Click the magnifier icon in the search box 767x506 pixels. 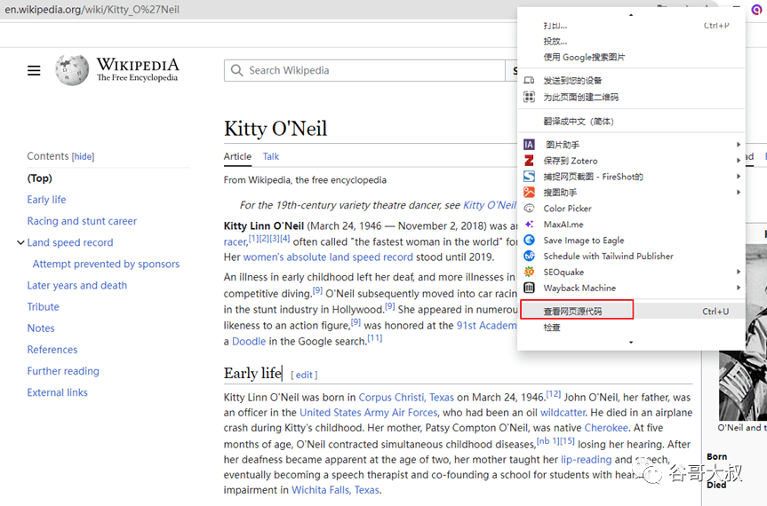(236, 71)
